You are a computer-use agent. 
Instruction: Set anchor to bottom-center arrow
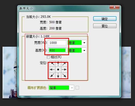click(58, 75)
